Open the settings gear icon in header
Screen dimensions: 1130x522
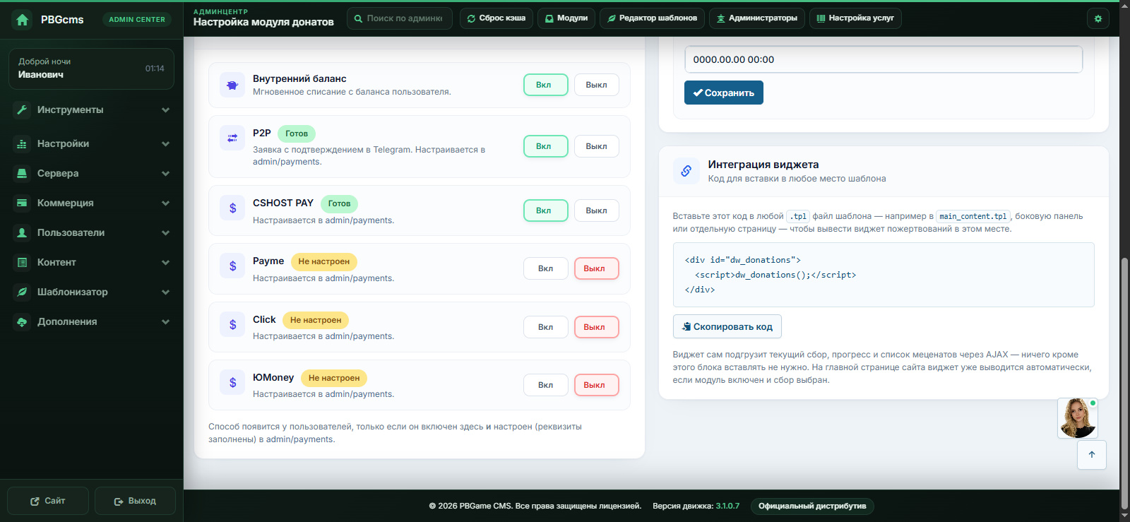[x=1098, y=18]
